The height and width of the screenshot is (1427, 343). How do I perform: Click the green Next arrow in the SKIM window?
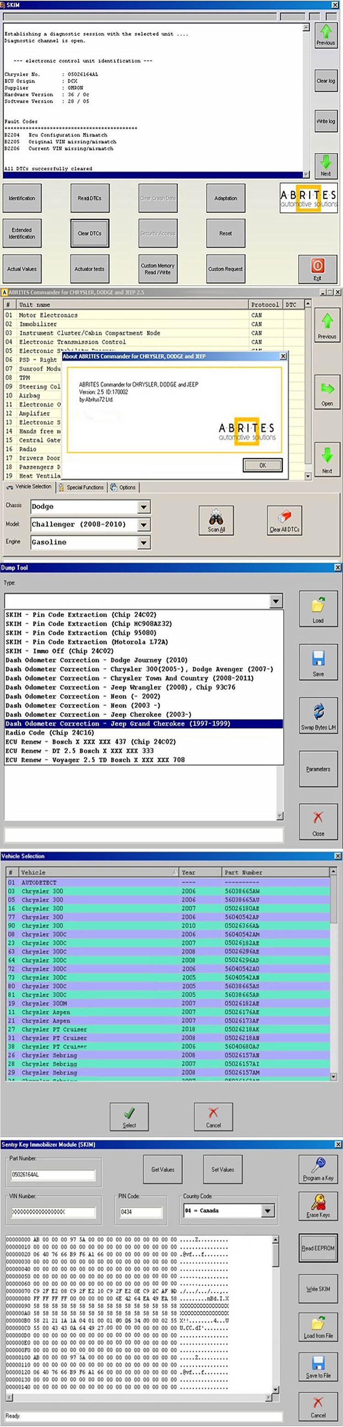click(325, 165)
